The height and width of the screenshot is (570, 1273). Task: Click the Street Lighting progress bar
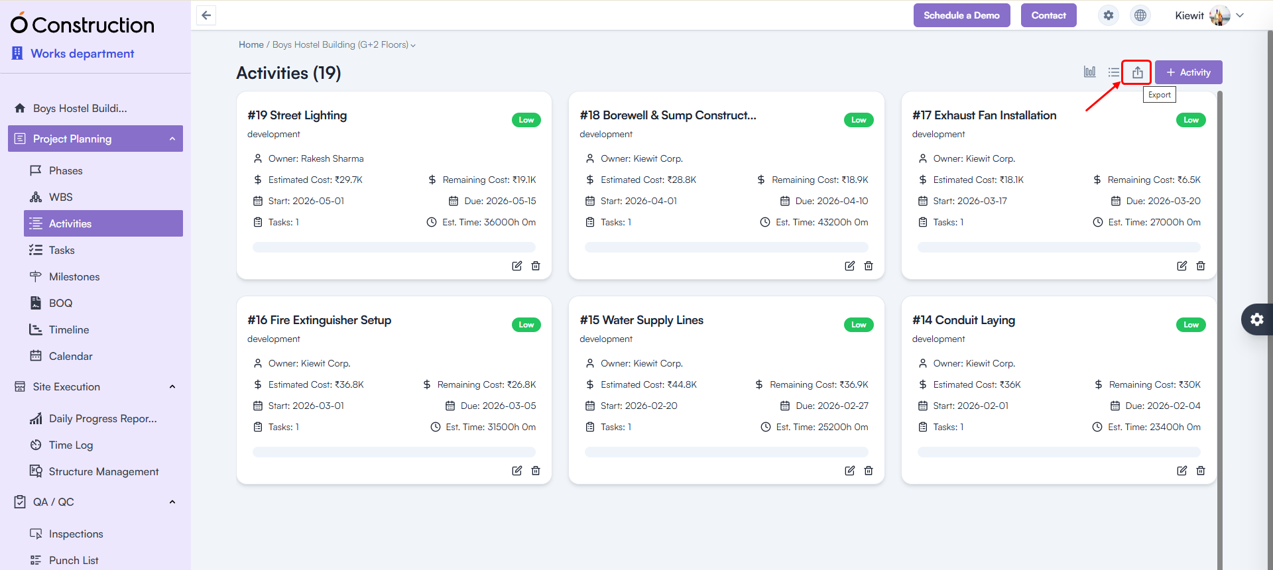tap(394, 247)
